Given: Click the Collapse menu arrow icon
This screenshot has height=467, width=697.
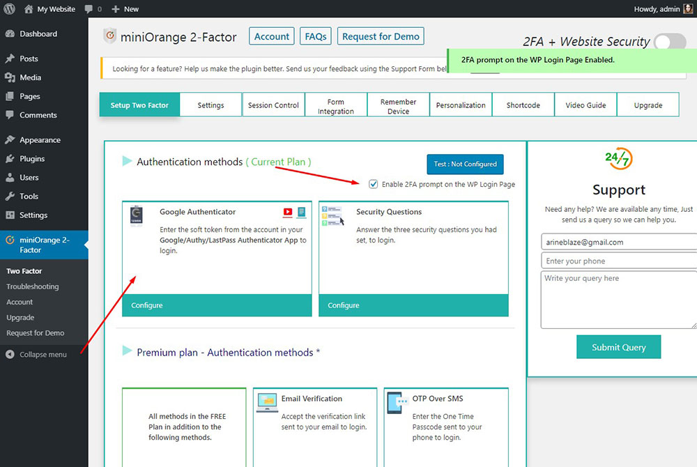Looking at the screenshot, I should pos(10,354).
